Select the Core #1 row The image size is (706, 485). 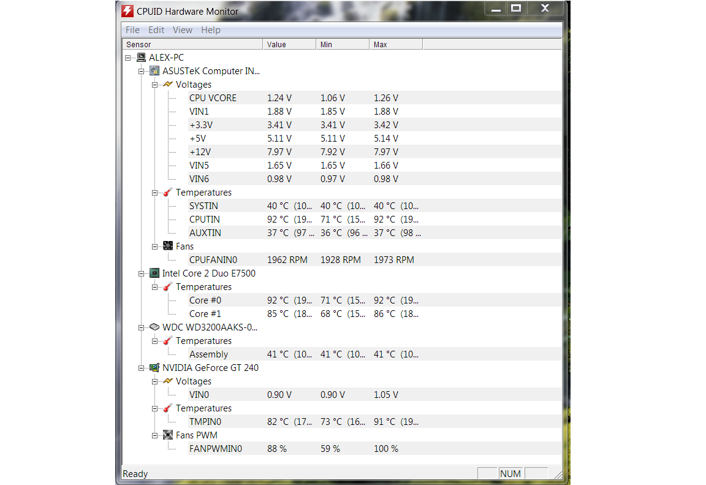374,314
